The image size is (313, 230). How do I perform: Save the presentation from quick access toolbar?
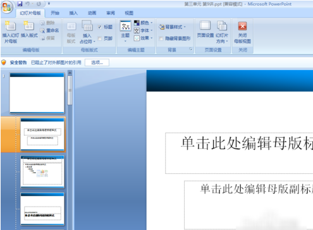coord(20,4)
